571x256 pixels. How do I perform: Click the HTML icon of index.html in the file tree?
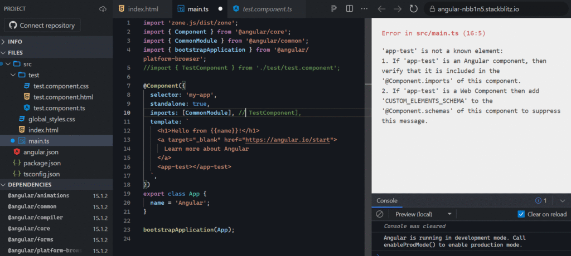click(x=22, y=130)
